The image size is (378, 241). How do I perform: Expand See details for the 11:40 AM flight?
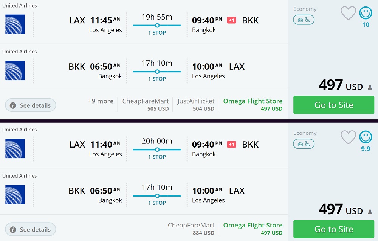(31, 230)
